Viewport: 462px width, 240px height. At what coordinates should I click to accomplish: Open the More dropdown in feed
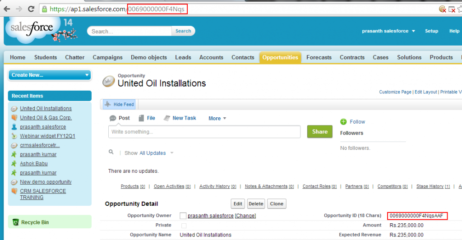(x=217, y=118)
